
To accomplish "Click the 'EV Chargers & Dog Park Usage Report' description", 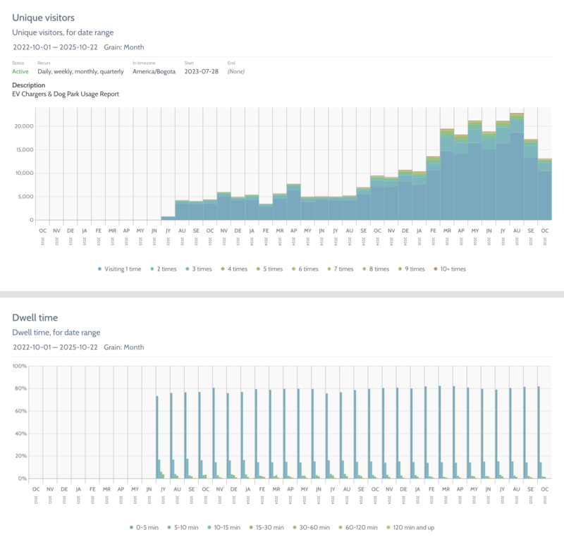I will tap(66, 94).
